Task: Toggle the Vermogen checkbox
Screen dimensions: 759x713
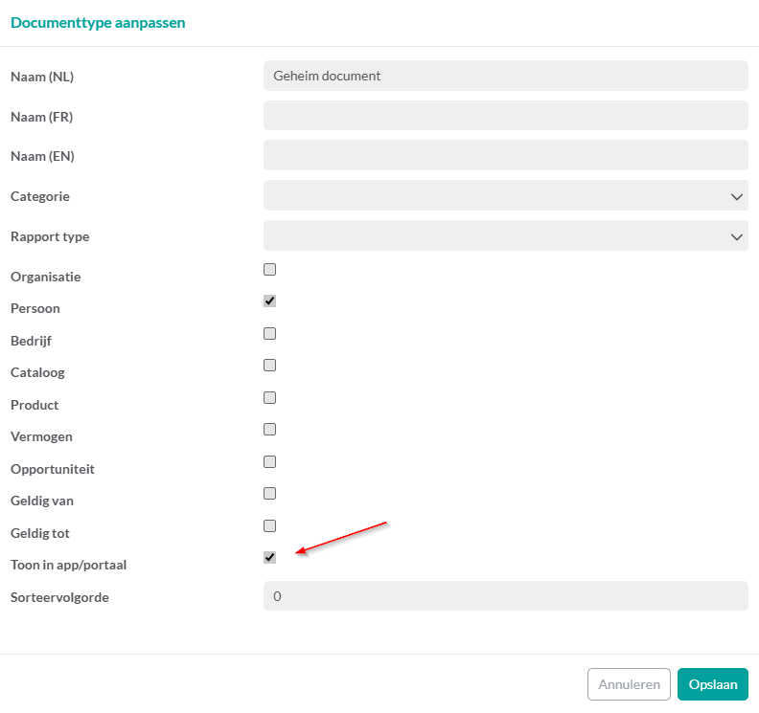Action: (x=269, y=429)
